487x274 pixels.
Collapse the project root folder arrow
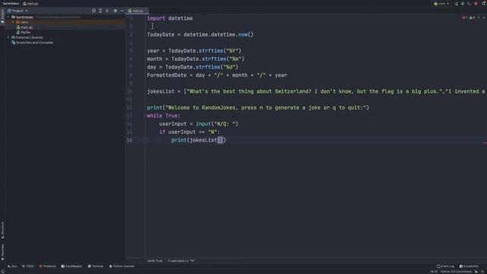(8, 17)
